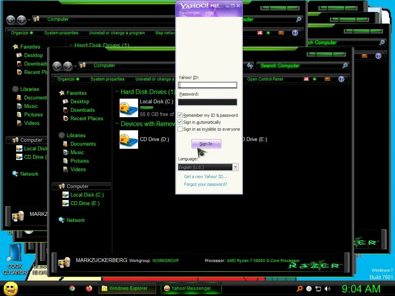Click System properties in front Explorer toolbar

click(107, 79)
